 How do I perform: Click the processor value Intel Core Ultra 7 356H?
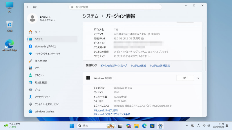[137, 34]
